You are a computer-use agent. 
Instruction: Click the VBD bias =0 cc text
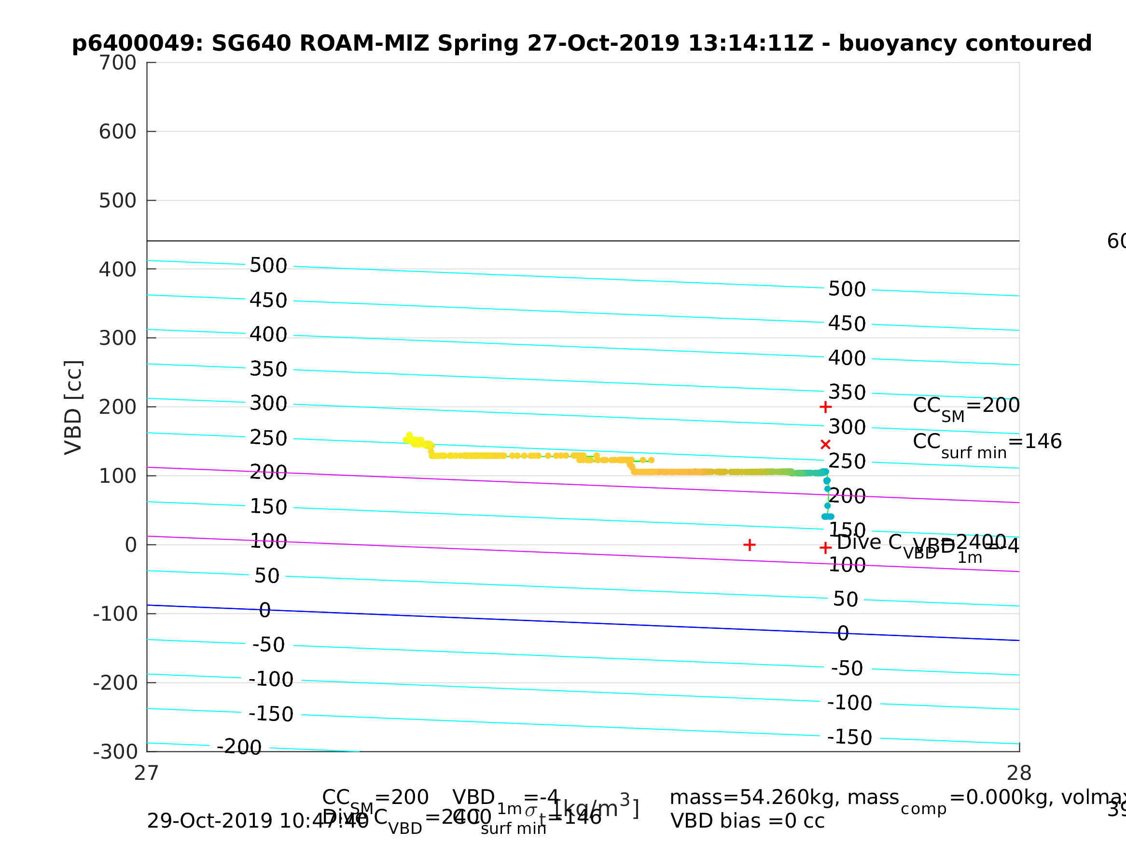point(747,821)
